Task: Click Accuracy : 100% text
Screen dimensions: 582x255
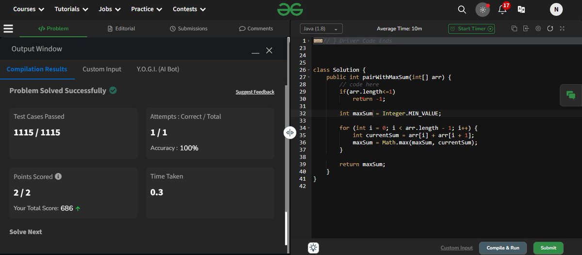Action: click(174, 148)
